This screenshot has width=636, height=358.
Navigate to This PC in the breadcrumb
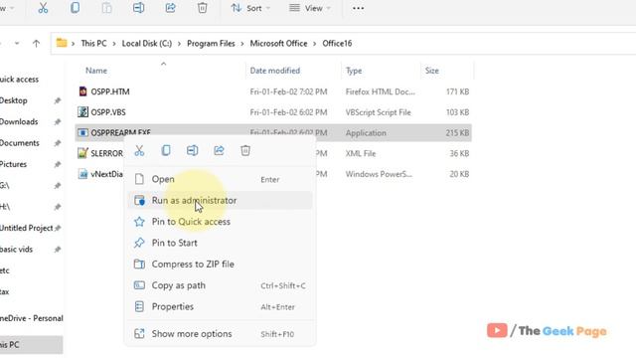[93, 44]
